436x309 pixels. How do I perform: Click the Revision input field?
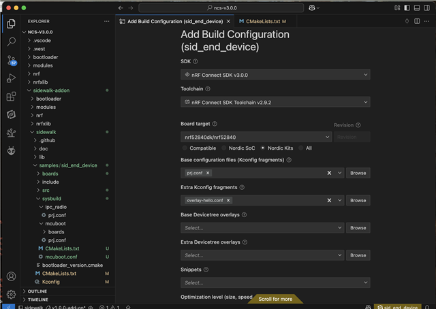[x=352, y=137]
